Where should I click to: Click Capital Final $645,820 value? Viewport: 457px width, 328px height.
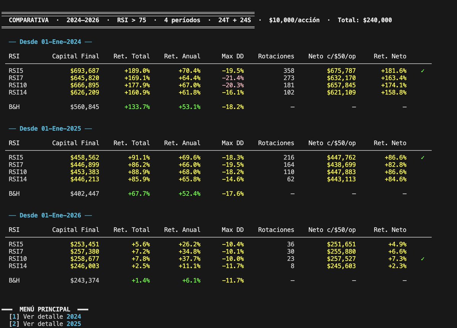(x=85, y=78)
